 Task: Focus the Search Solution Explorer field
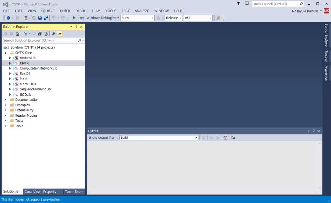click(x=40, y=40)
